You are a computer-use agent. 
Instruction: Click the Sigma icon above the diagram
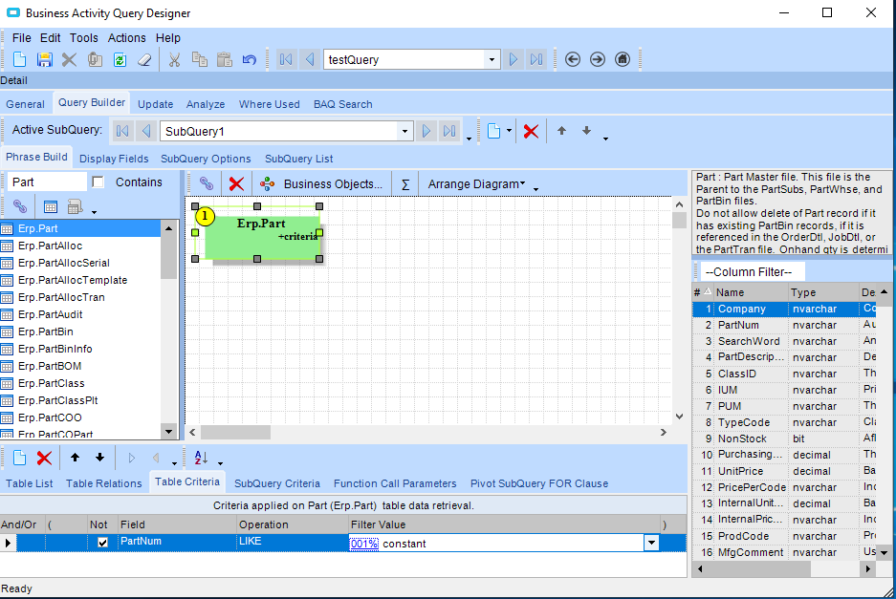click(405, 183)
